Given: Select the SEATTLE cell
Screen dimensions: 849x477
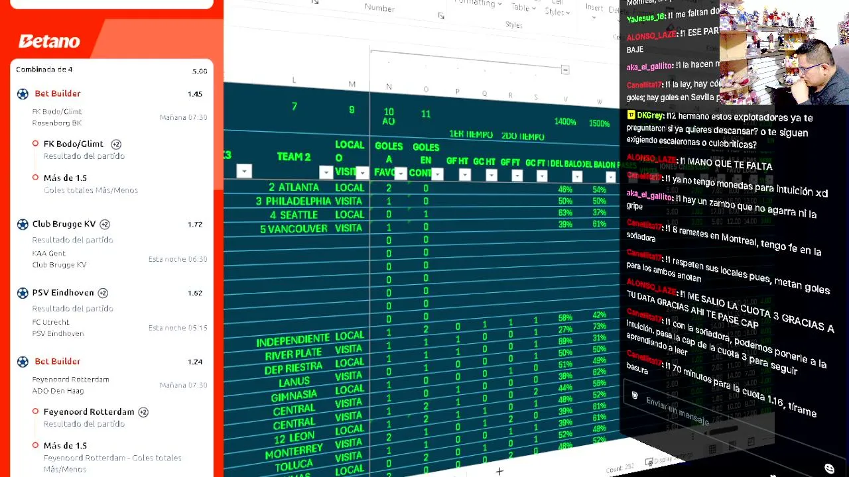Looking at the screenshot, I should click(293, 215).
